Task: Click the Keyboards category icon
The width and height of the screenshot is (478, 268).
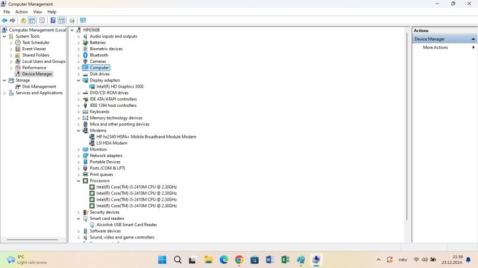Action: pos(85,111)
